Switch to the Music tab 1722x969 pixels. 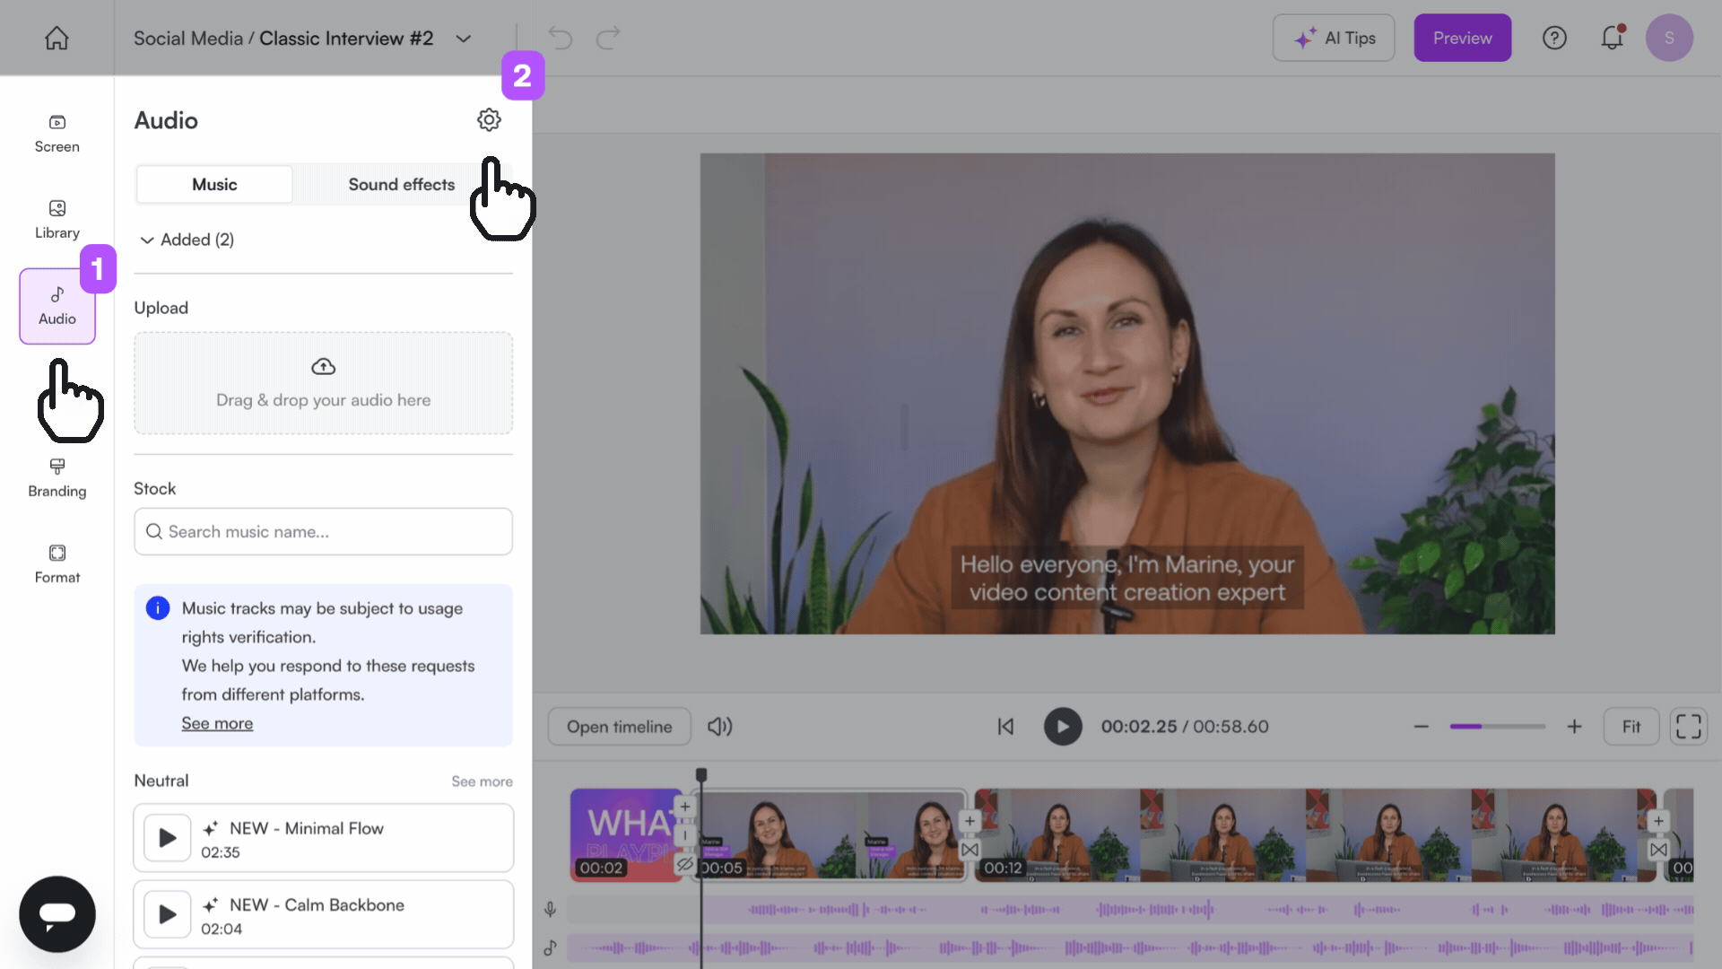click(214, 184)
